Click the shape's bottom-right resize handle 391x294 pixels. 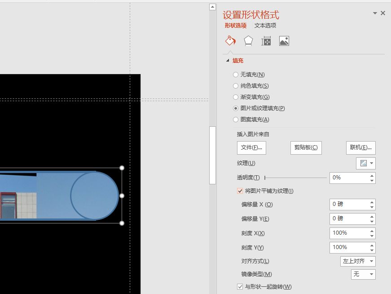tap(122, 223)
